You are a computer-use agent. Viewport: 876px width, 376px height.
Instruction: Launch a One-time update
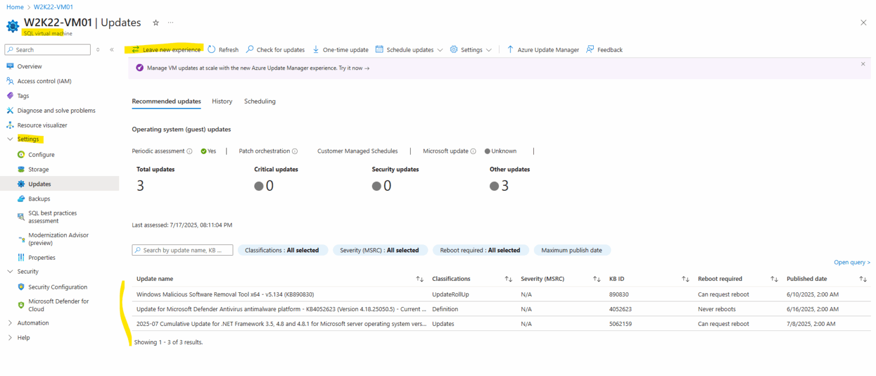click(x=340, y=50)
